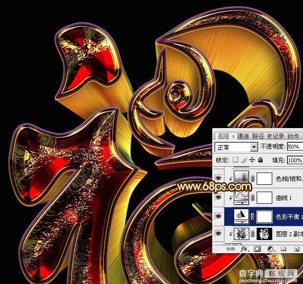Select the 色彩平衡 1 layer name

tap(289, 217)
